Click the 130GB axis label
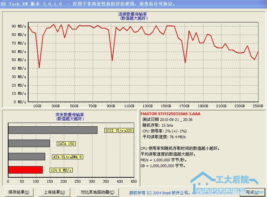 [148, 106]
